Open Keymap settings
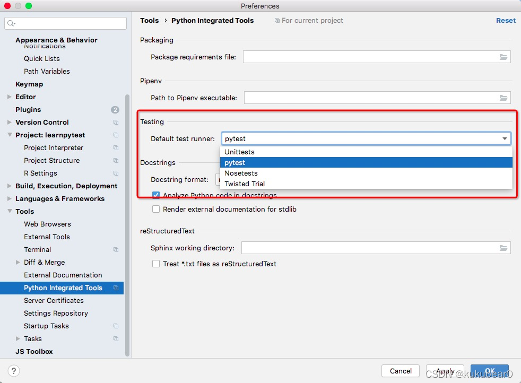The height and width of the screenshot is (383, 521). 29,84
